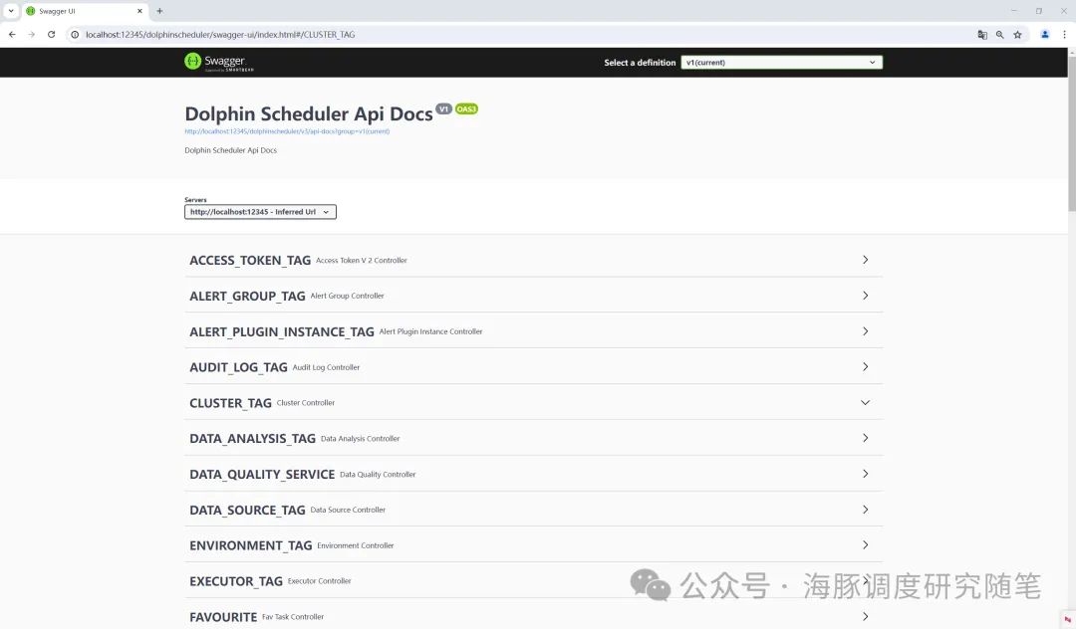Click the V1 version badge
Screen dimensions: 1076x629
444,108
